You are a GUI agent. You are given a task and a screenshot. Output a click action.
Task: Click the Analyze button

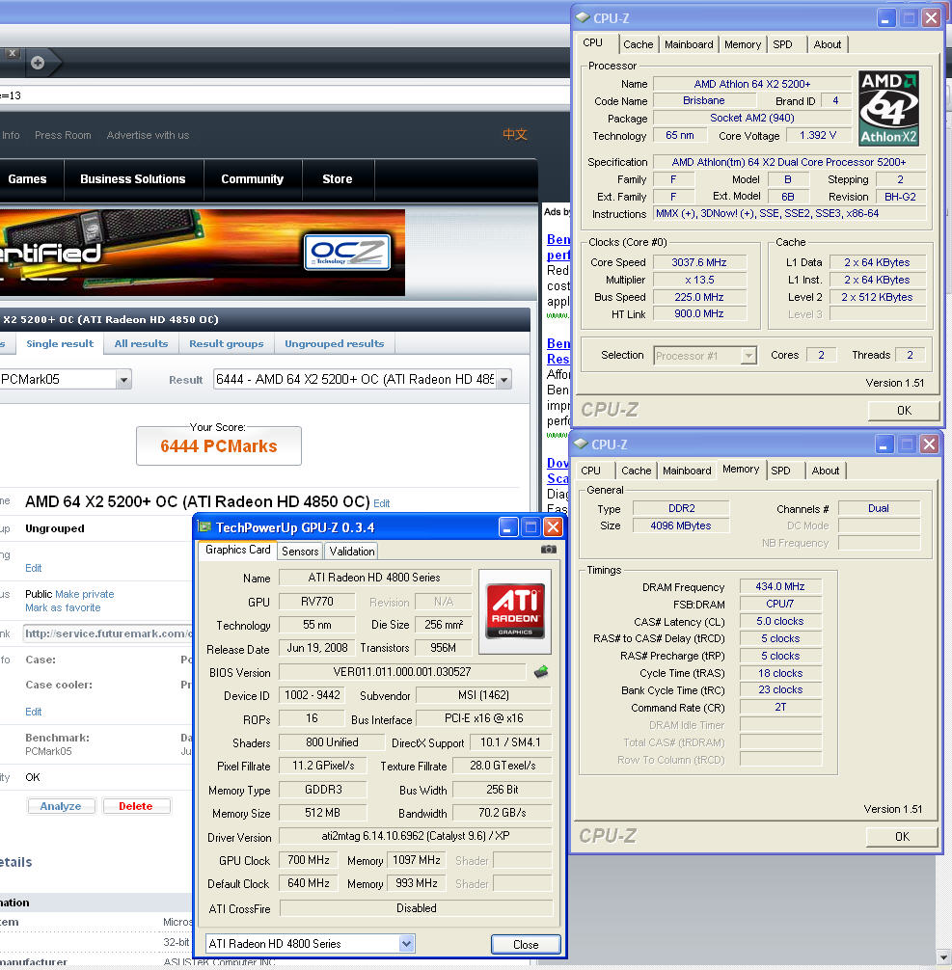pos(61,806)
